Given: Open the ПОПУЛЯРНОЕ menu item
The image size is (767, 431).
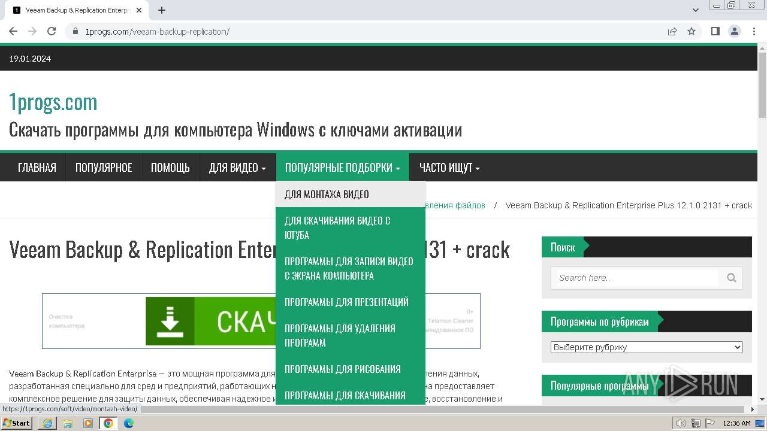Looking at the screenshot, I should coord(104,168).
